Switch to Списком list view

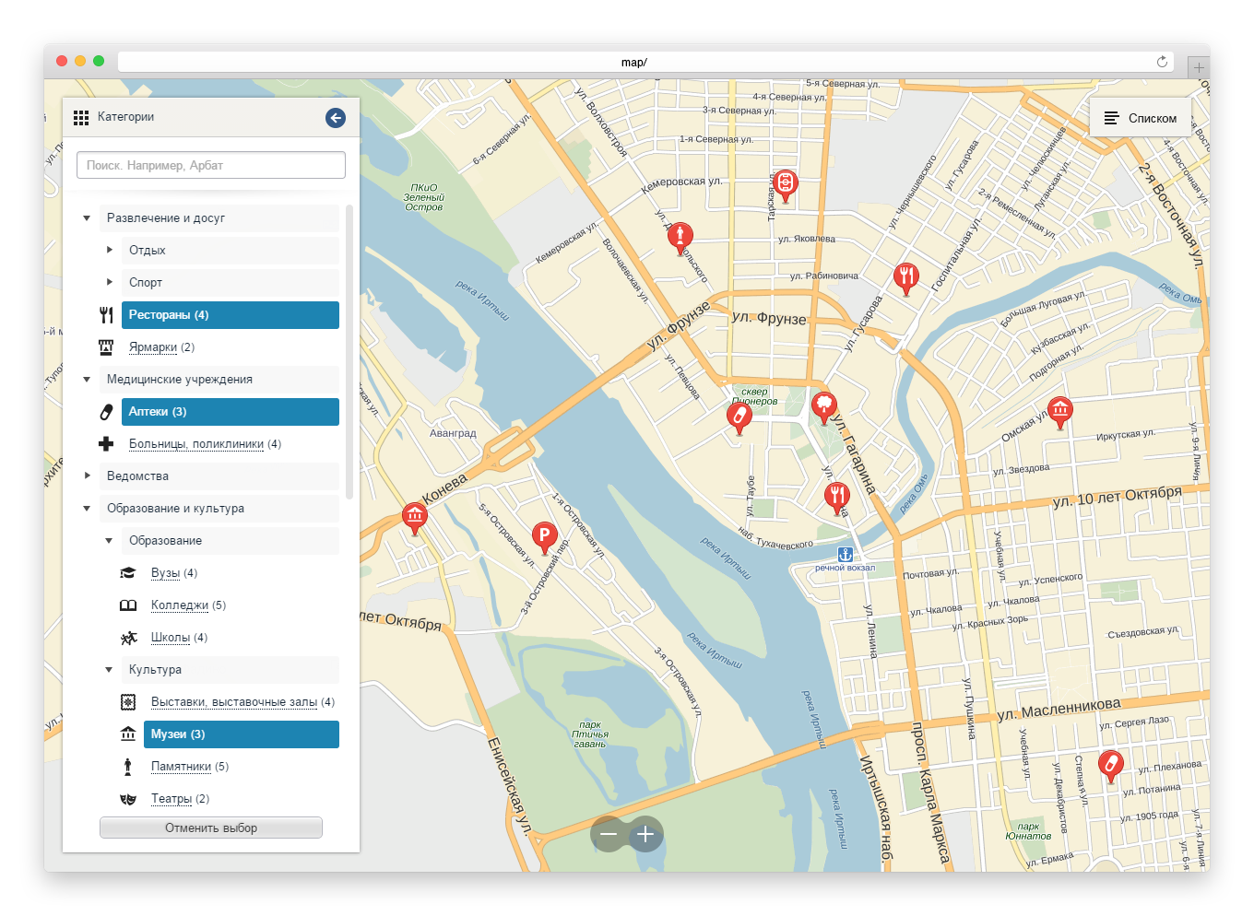tap(1141, 118)
